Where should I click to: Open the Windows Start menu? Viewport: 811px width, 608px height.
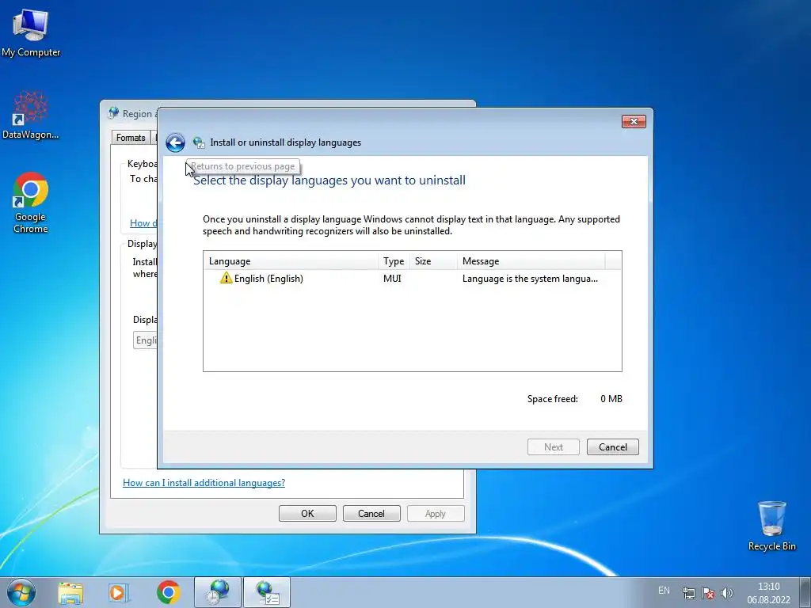[x=21, y=592]
